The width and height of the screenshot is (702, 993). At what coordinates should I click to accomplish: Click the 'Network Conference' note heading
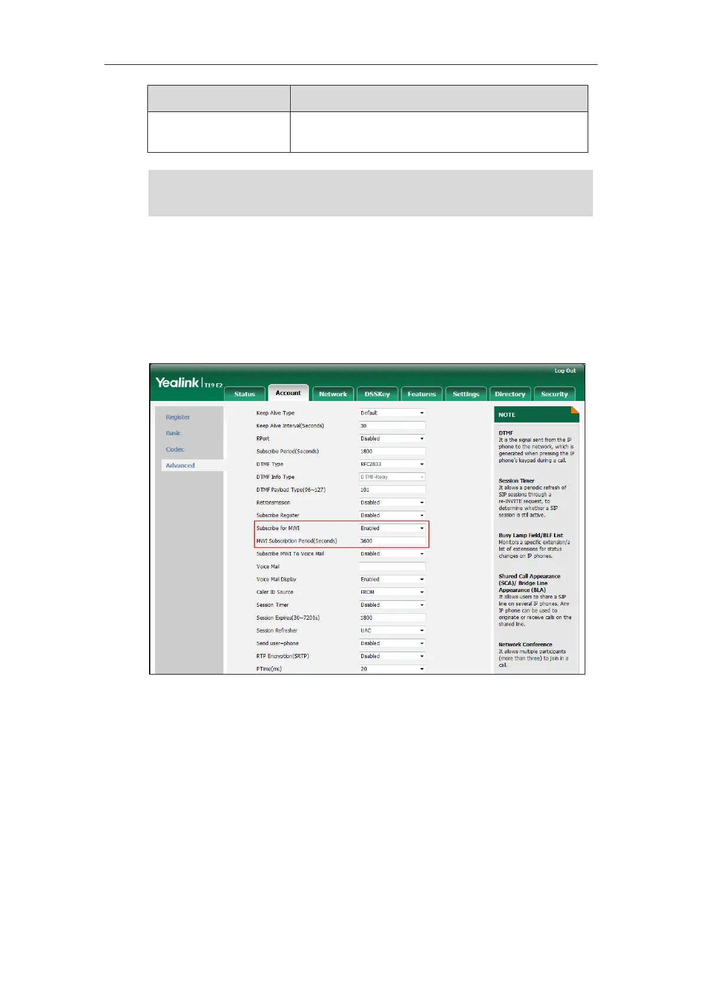pyautogui.click(x=525, y=645)
